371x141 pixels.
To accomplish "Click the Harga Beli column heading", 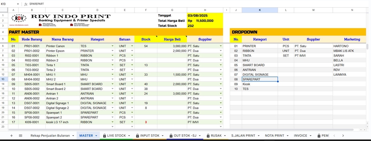I will click(x=172, y=39).
